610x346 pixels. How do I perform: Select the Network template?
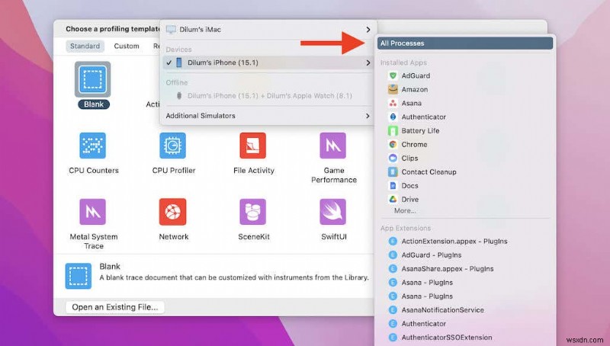(x=173, y=212)
